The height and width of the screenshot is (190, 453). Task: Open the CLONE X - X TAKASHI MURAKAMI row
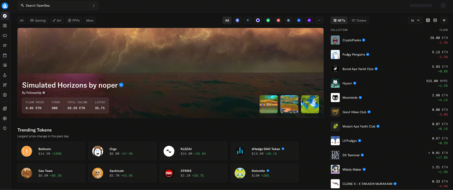(x=389, y=184)
